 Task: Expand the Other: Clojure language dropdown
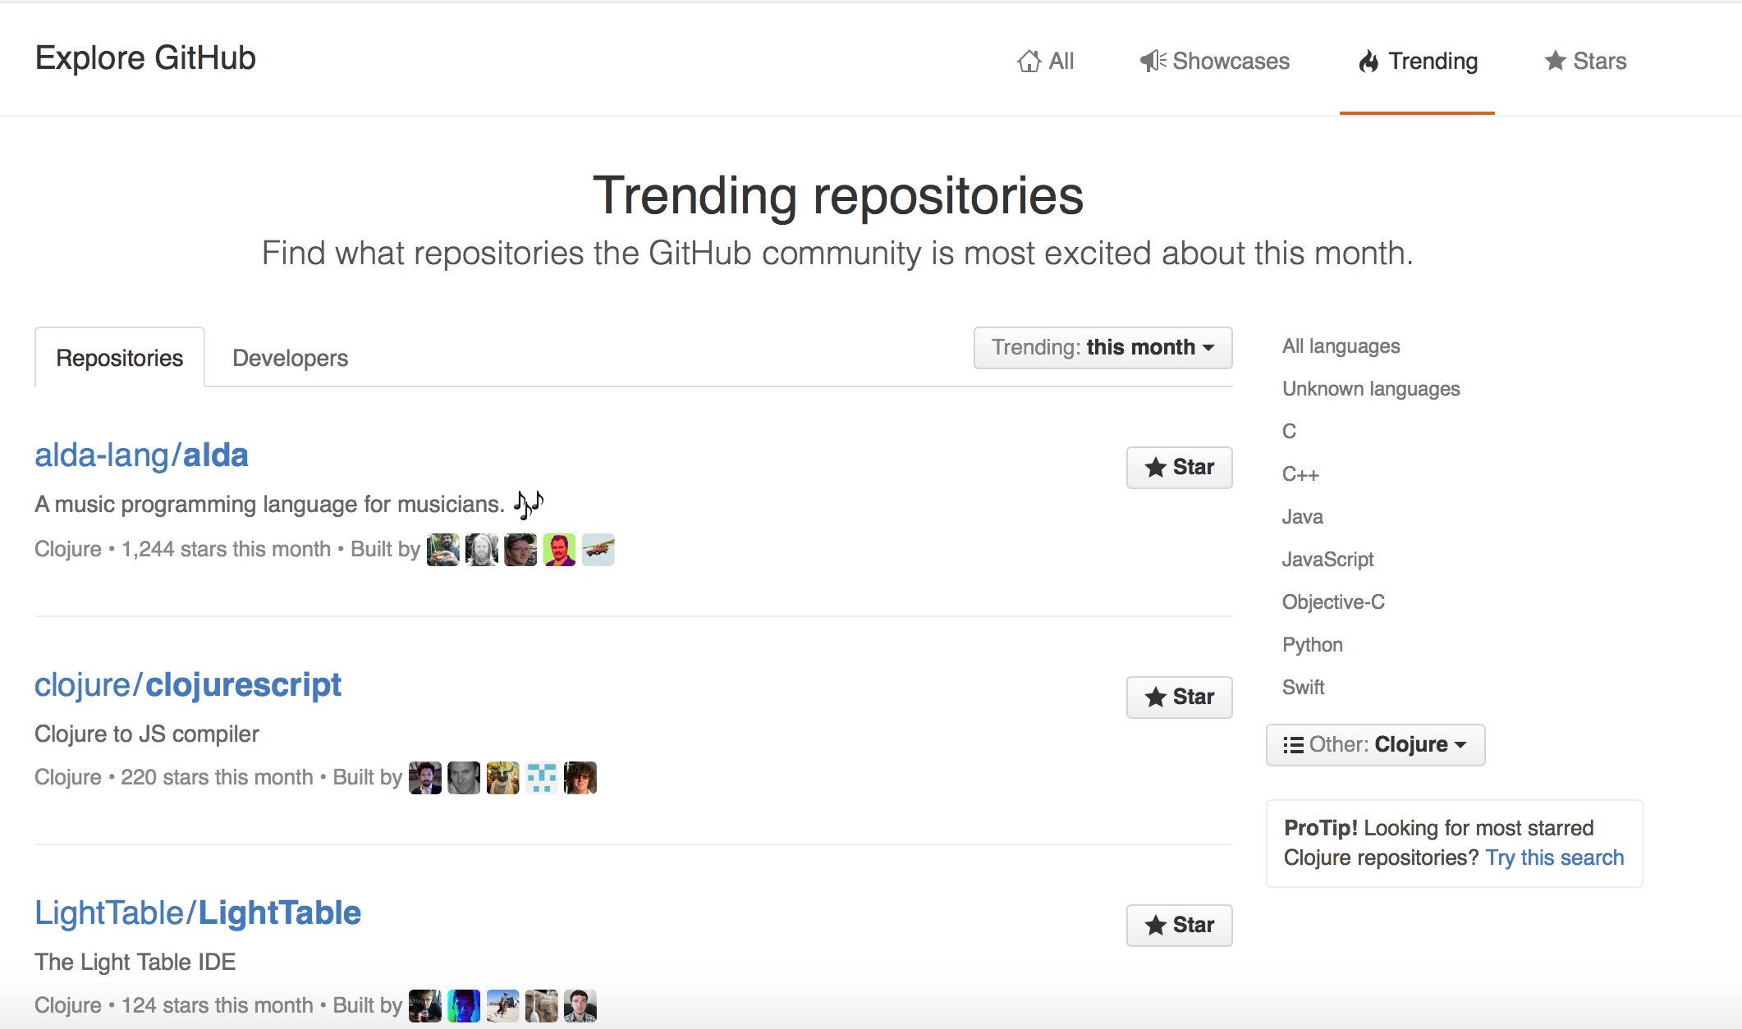[1375, 745]
